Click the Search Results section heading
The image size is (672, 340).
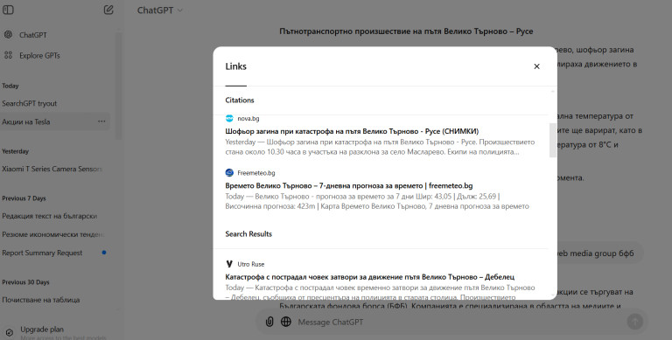248,233
